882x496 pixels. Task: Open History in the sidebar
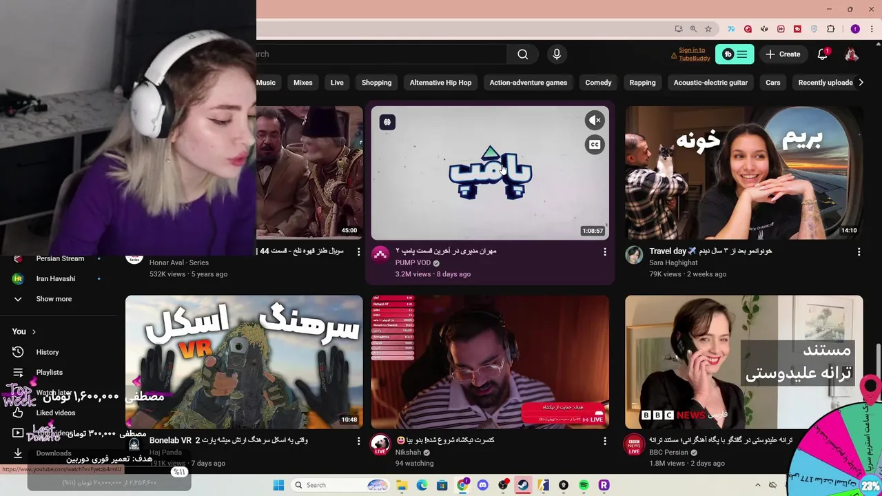[48, 352]
